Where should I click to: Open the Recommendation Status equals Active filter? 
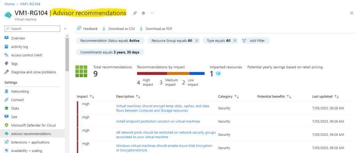click(x=110, y=41)
